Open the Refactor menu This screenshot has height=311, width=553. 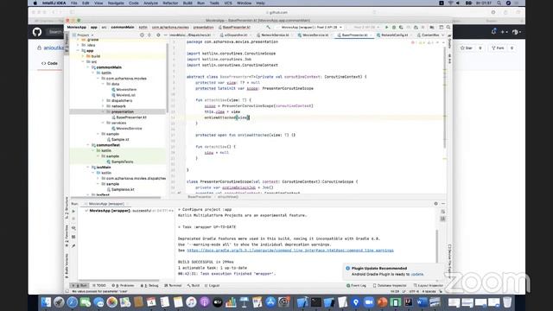coord(170,3)
